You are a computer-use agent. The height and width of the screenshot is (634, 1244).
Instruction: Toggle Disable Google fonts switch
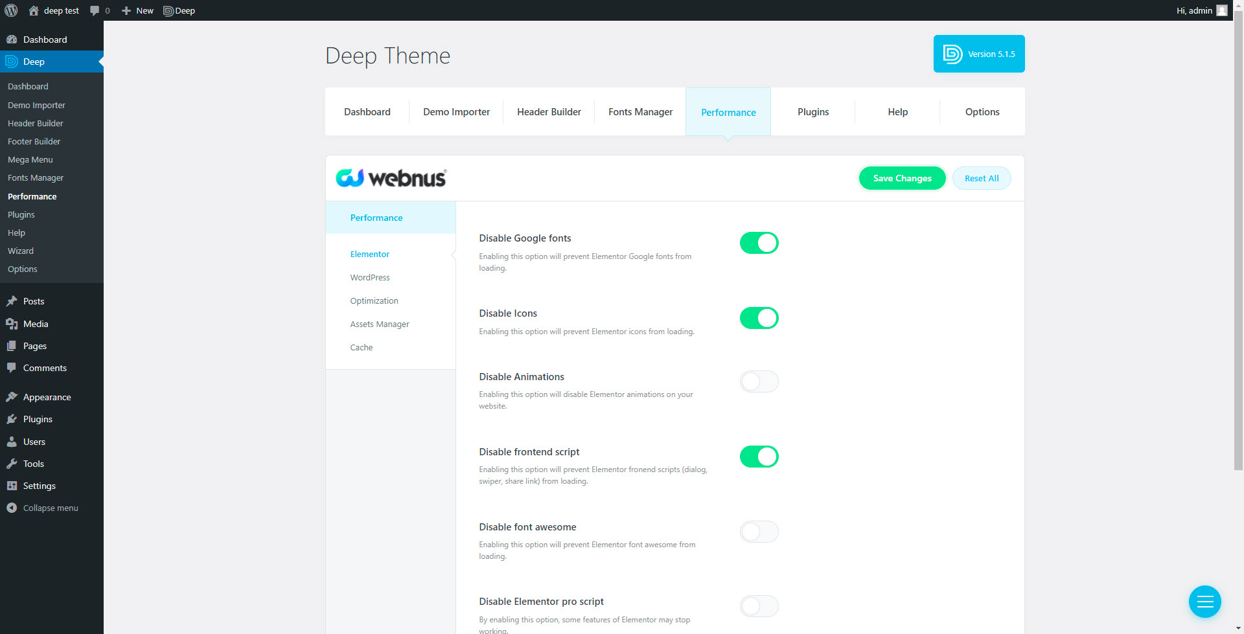tap(759, 243)
